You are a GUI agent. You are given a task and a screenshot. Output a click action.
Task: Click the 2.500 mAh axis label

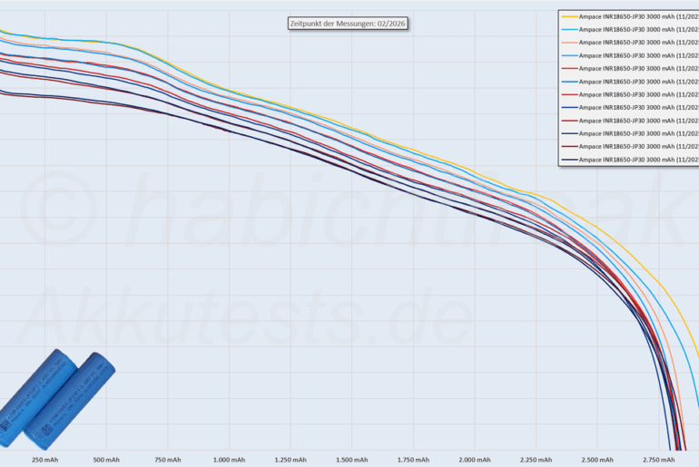click(596, 460)
